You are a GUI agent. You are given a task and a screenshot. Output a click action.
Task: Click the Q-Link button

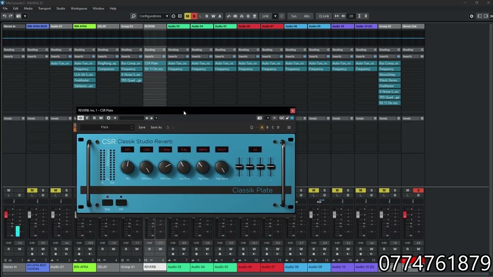(x=324, y=16)
